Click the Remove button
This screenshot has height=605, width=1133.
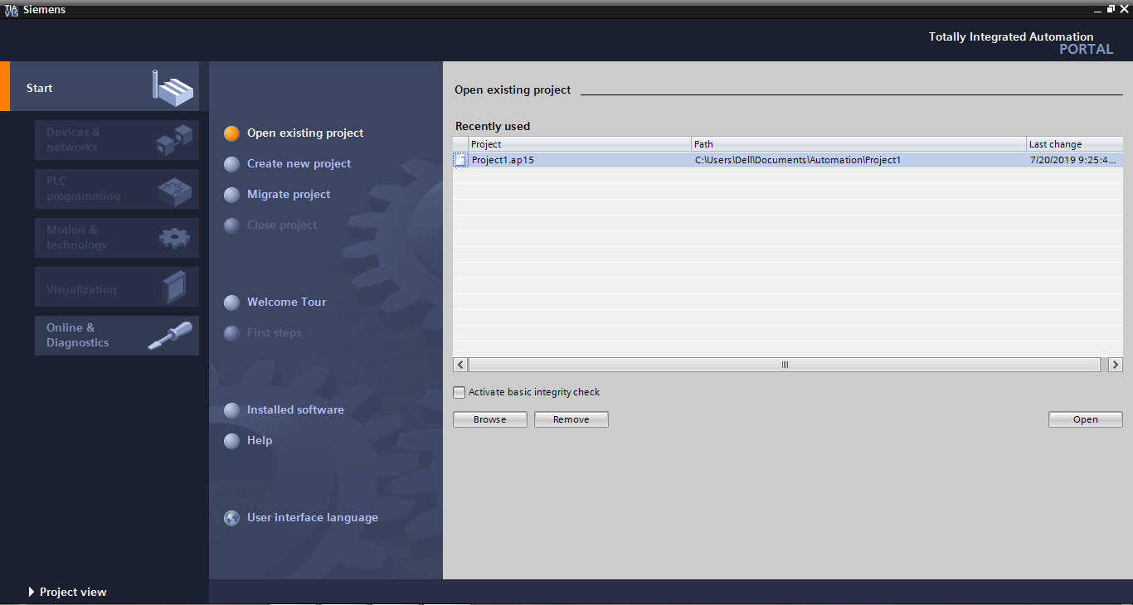[x=571, y=419]
